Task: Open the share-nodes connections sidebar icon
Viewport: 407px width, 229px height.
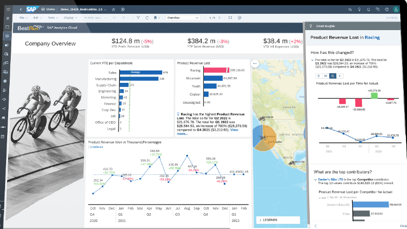Action: click(4, 108)
